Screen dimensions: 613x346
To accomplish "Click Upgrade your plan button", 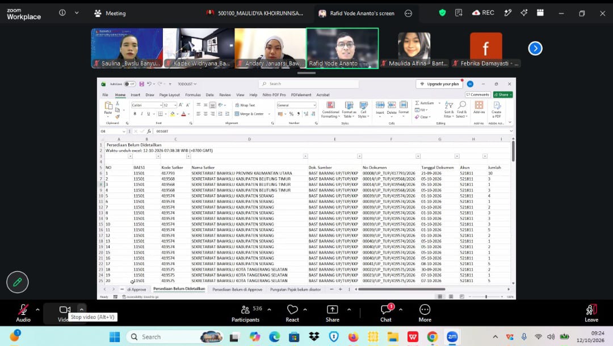I will coord(440,84).
